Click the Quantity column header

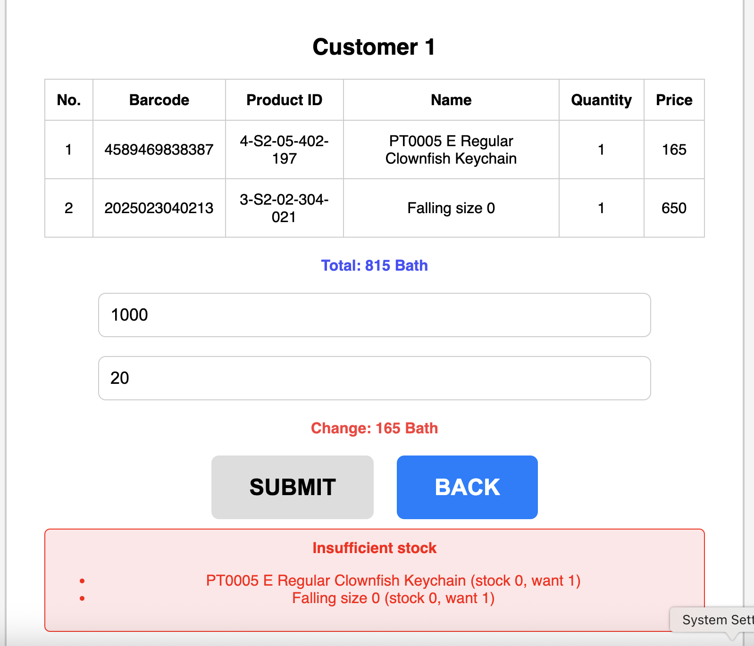(x=601, y=100)
